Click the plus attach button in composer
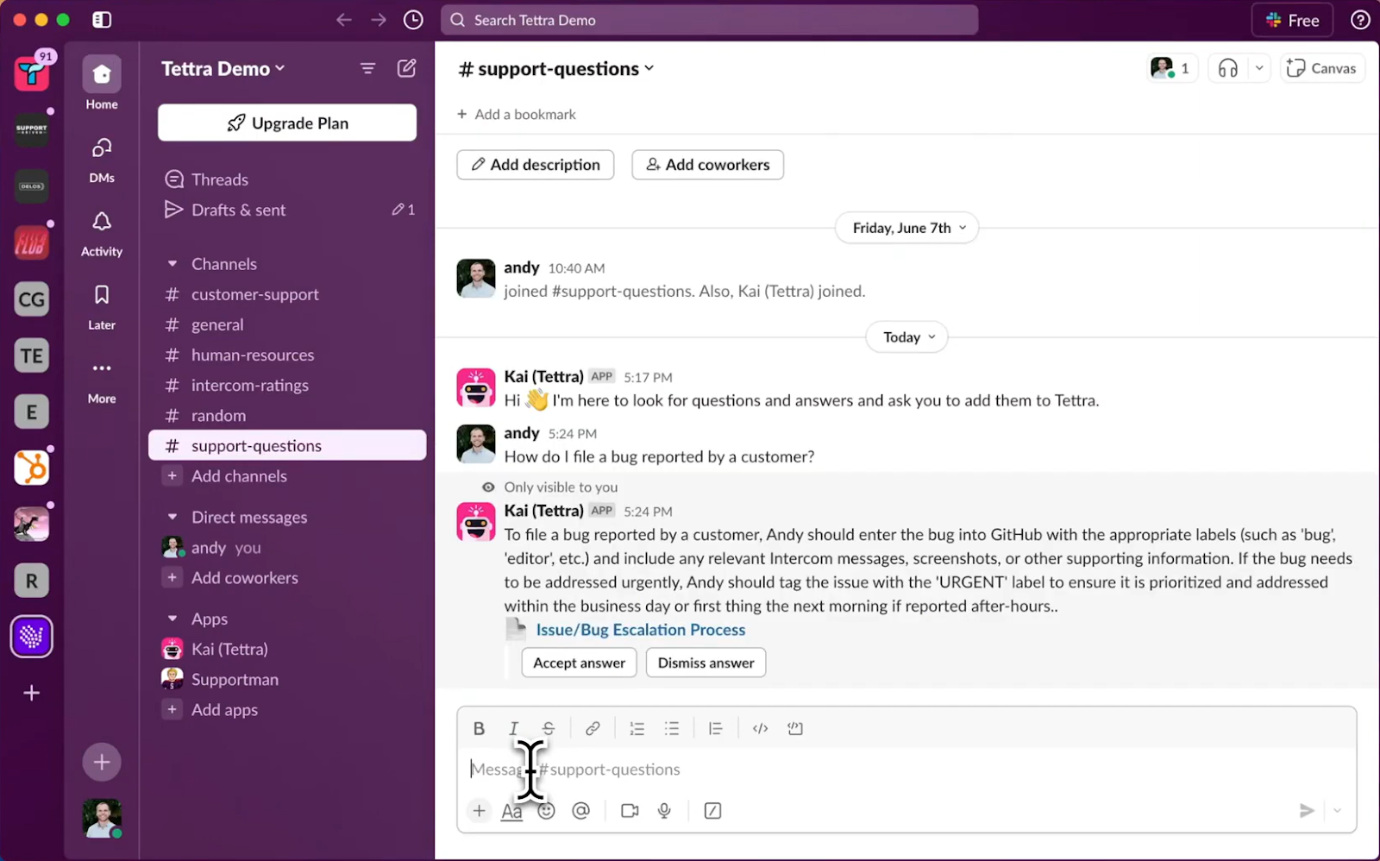The width and height of the screenshot is (1380, 861). pos(479,810)
